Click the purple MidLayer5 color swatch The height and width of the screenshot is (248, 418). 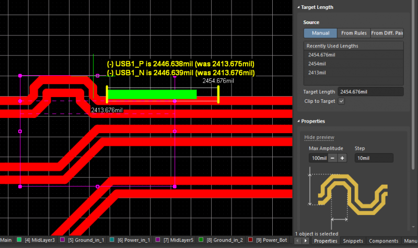pos(158,240)
